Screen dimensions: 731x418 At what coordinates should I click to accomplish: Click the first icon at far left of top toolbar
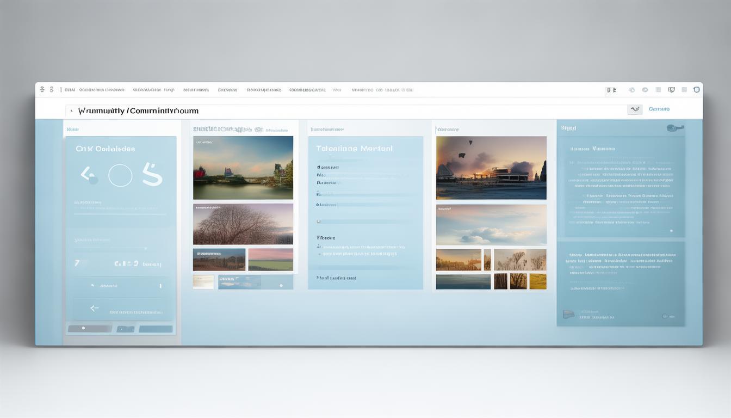pyautogui.click(x=42, y=90)
